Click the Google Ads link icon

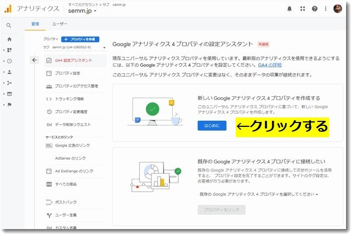[49, 145]
